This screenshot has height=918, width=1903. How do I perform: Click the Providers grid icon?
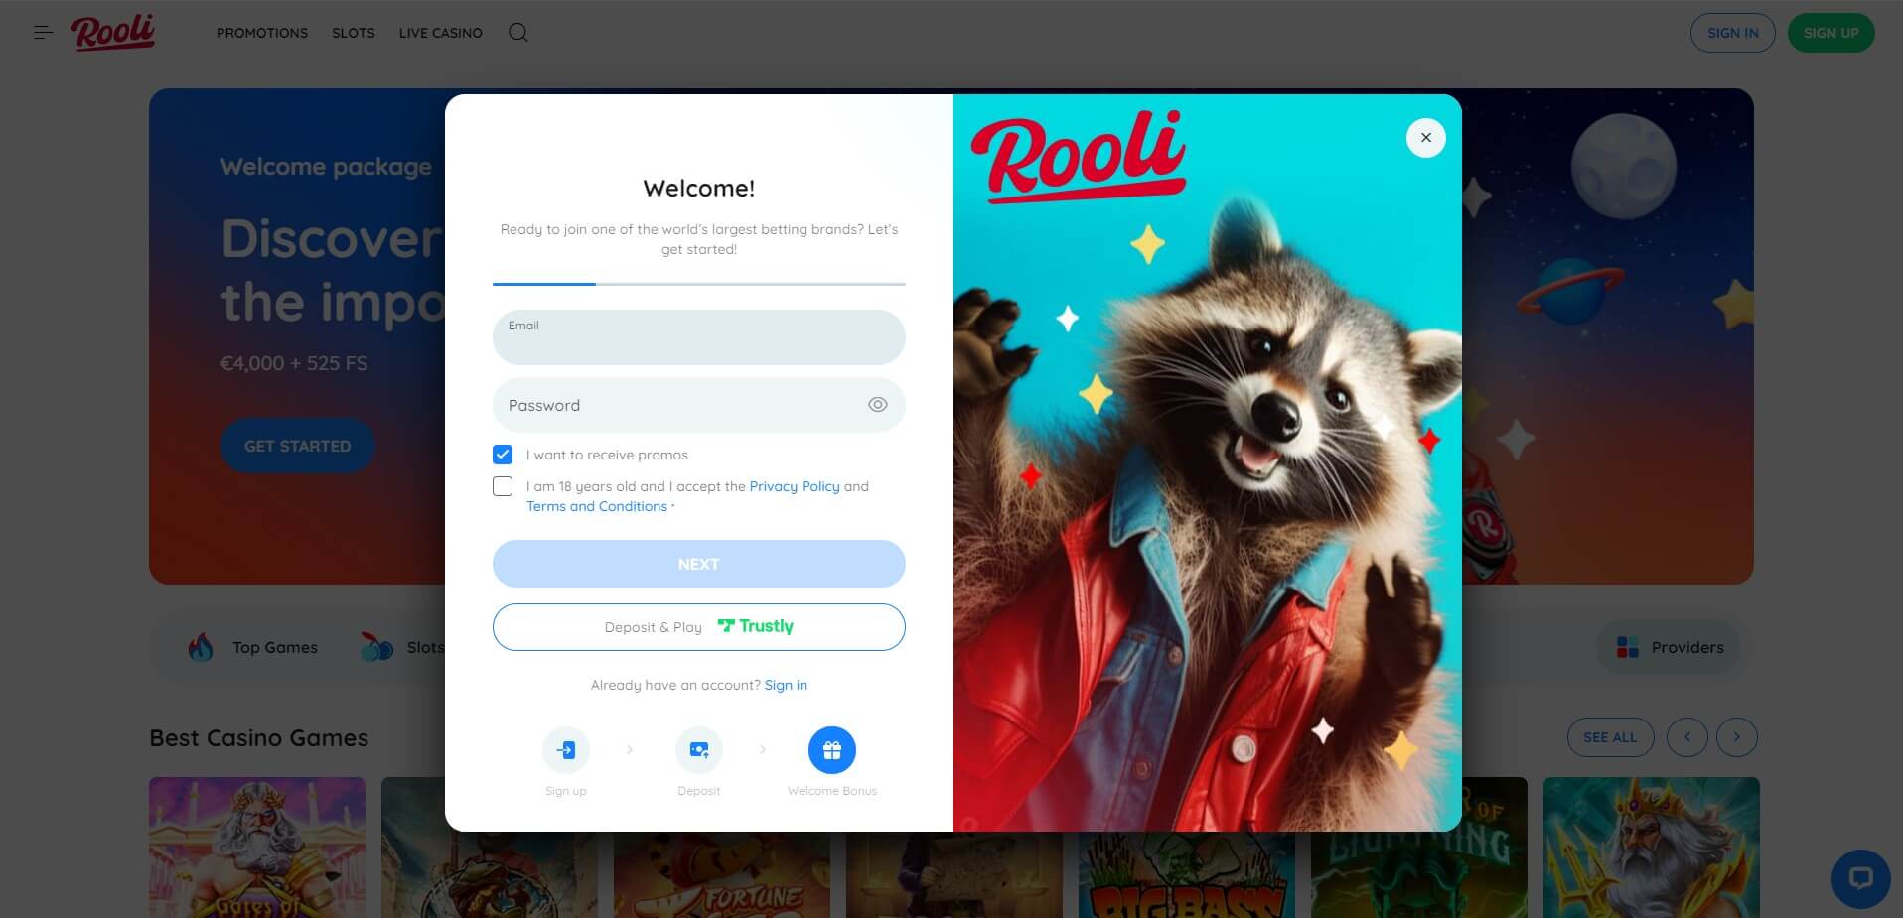point(1627,647)
